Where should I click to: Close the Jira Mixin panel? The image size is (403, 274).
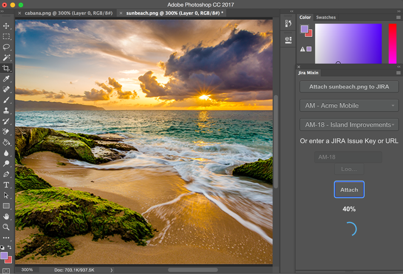click(x=299, y=67)
